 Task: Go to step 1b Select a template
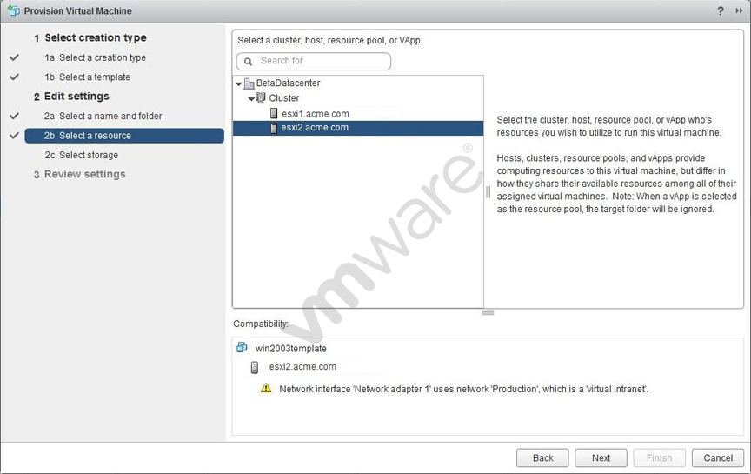pos(87,77)
